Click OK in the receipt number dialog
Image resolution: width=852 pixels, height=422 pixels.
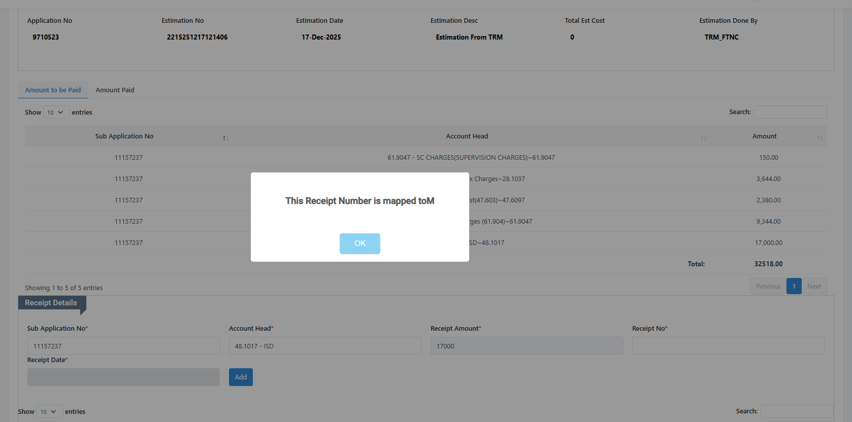tap(359, 243)
